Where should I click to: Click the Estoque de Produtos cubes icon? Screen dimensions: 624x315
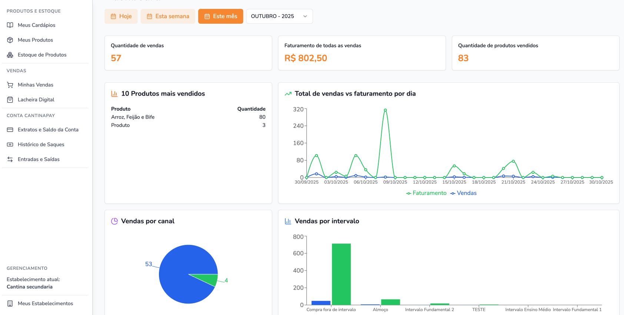click(10, 55)
